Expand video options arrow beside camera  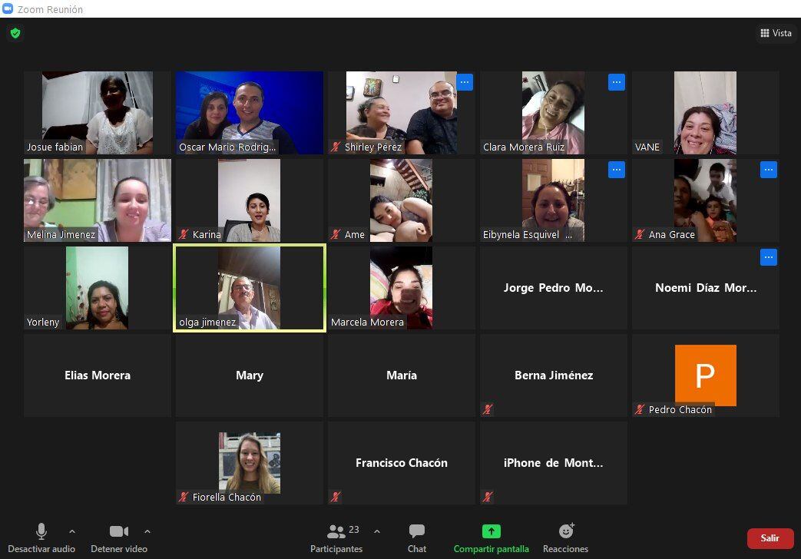pos(147,531)
